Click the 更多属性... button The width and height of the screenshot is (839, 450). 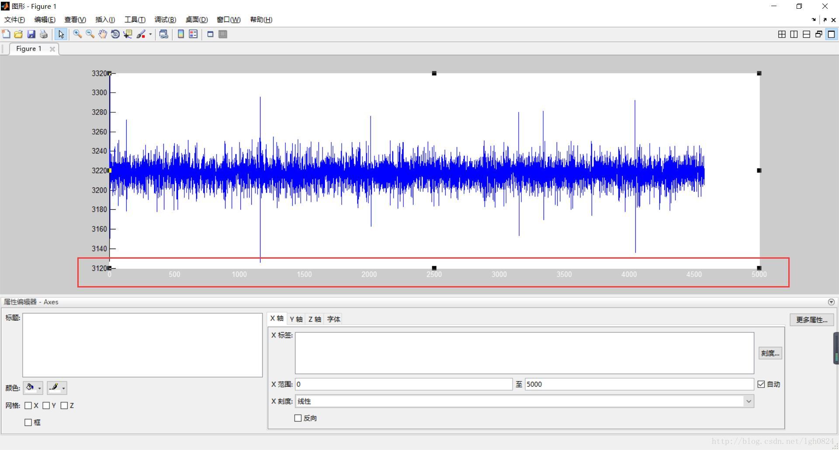point(811,320)
